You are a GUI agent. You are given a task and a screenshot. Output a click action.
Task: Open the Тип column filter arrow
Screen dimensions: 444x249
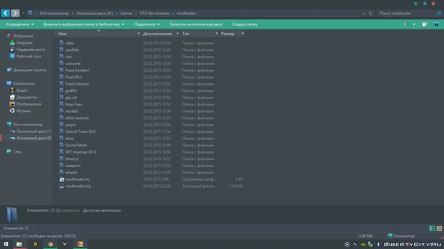217,34
